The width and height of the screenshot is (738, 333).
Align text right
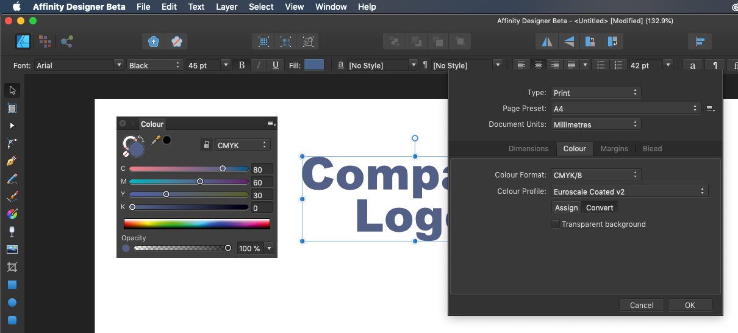tap(554, 65)
